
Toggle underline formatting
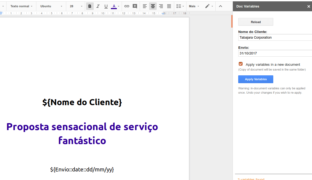click(x=106, y=6)
